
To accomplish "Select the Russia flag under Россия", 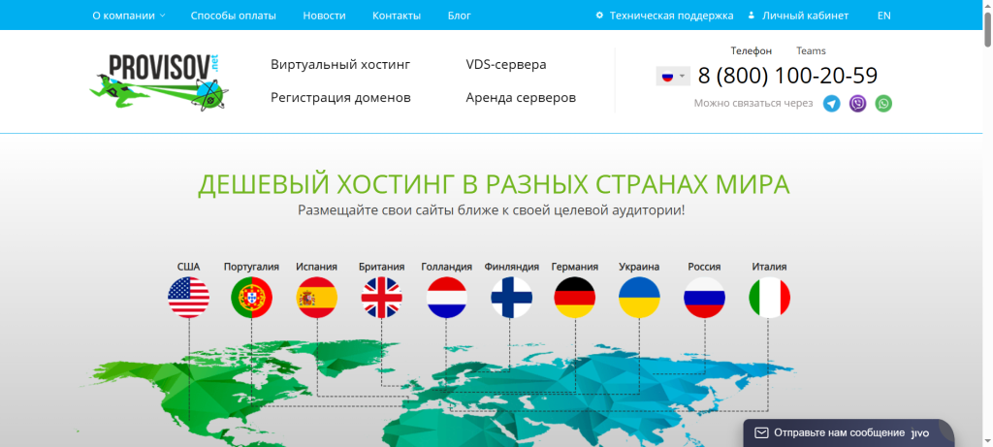I will (704, 297).
